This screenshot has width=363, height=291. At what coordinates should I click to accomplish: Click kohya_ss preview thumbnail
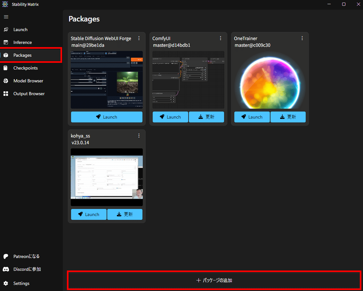(x=107, y=177)
